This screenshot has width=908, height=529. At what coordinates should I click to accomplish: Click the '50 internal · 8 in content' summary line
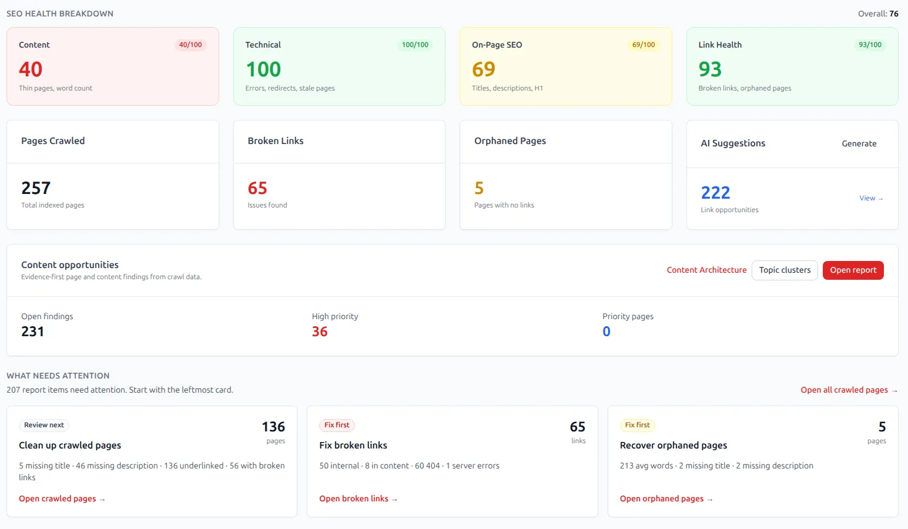(x=409, y=466)
